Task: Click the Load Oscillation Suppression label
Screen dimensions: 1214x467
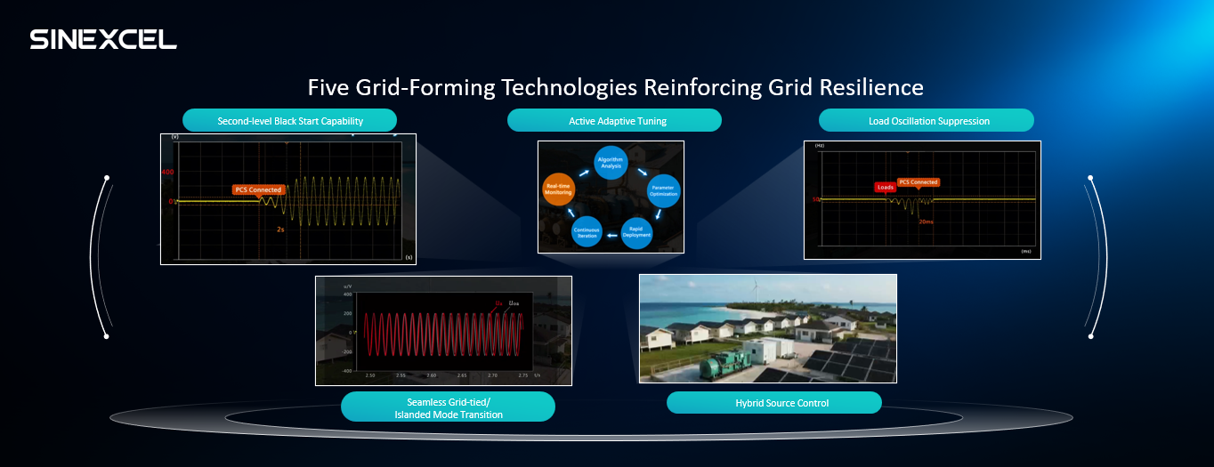Action: point(926,121)
